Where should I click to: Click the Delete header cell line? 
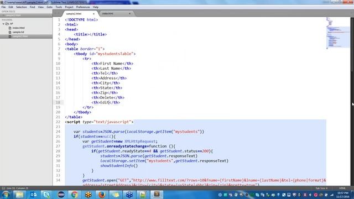[108, 98]
